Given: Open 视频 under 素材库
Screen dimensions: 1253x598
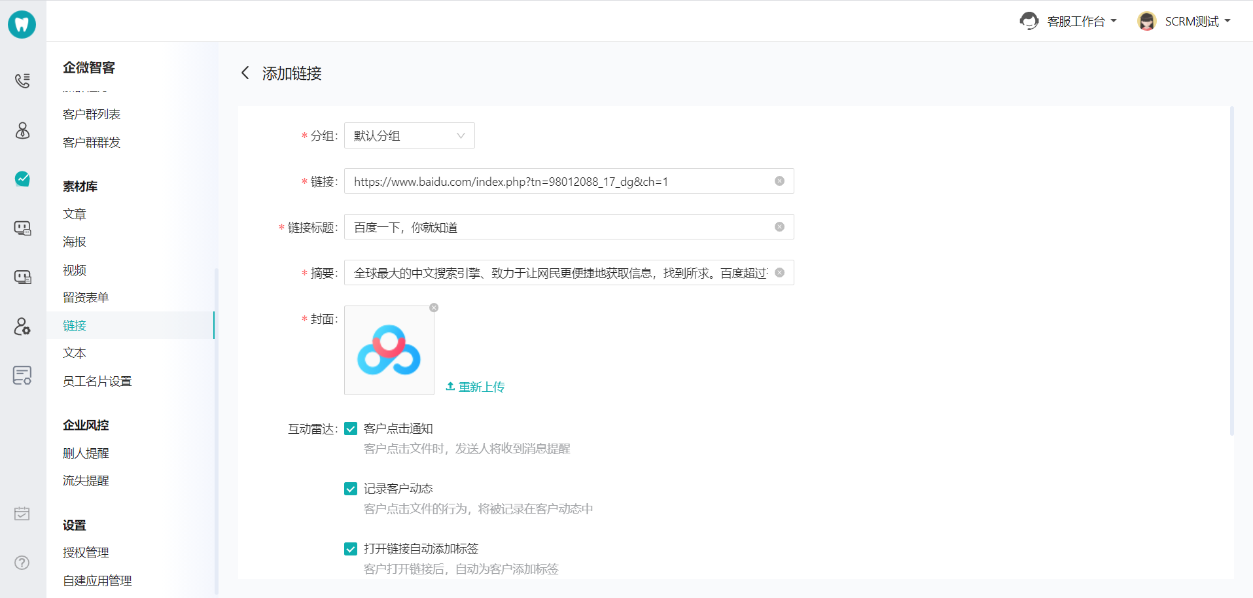Looking at the screenshot, I should 75,270.
